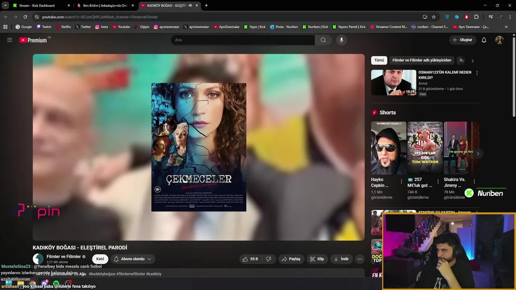516x290 pixels.
Task: Open Posta - Nuriben bookmark
Action: click(x=284, y=27)
